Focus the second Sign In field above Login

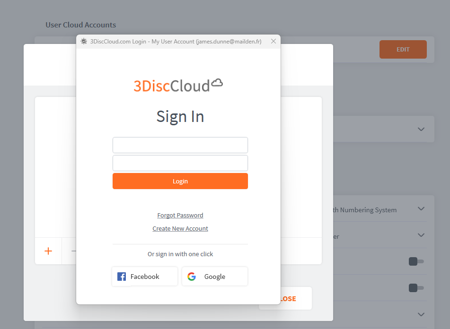point(180,163)
